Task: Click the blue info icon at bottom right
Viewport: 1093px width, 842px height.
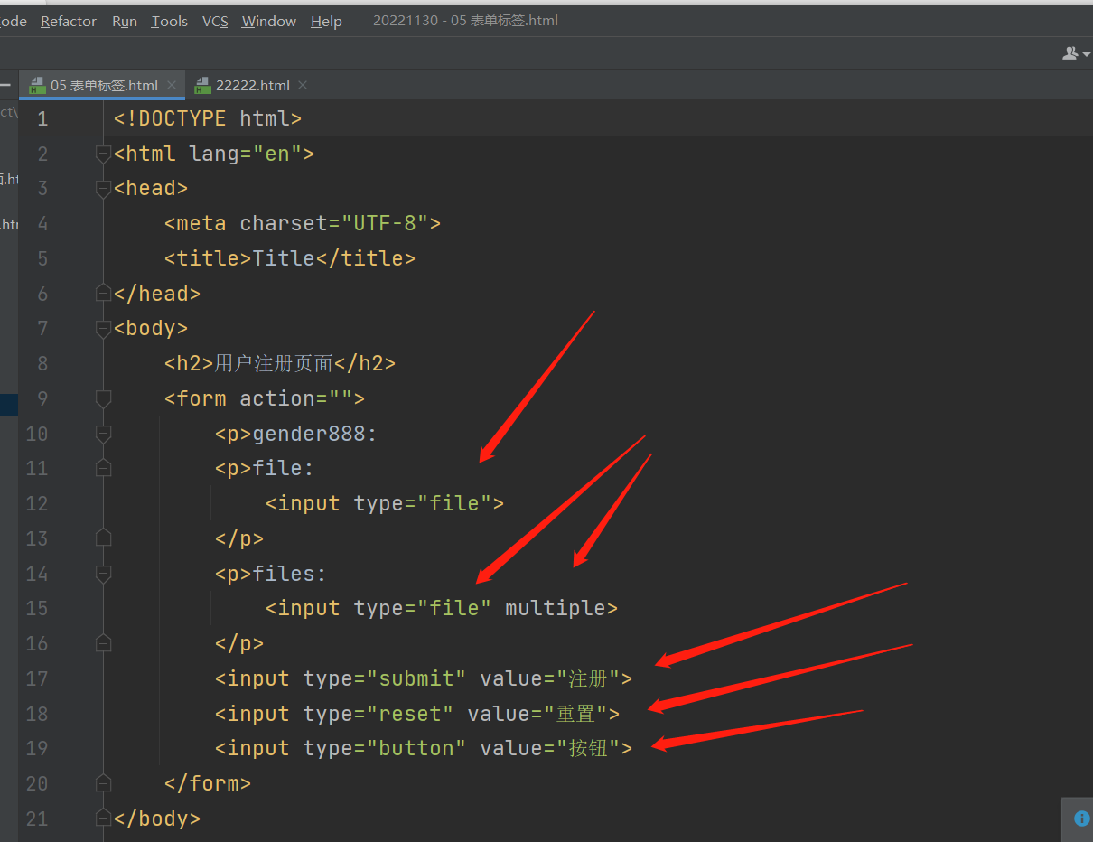Action: (x=1081, y=819)
